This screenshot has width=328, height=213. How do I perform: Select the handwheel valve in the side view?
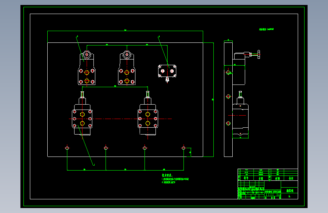(x=246, y=67)
